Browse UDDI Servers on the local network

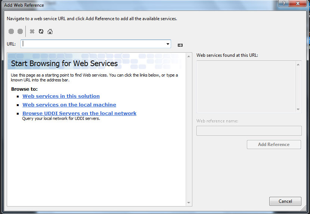point(79,113)
